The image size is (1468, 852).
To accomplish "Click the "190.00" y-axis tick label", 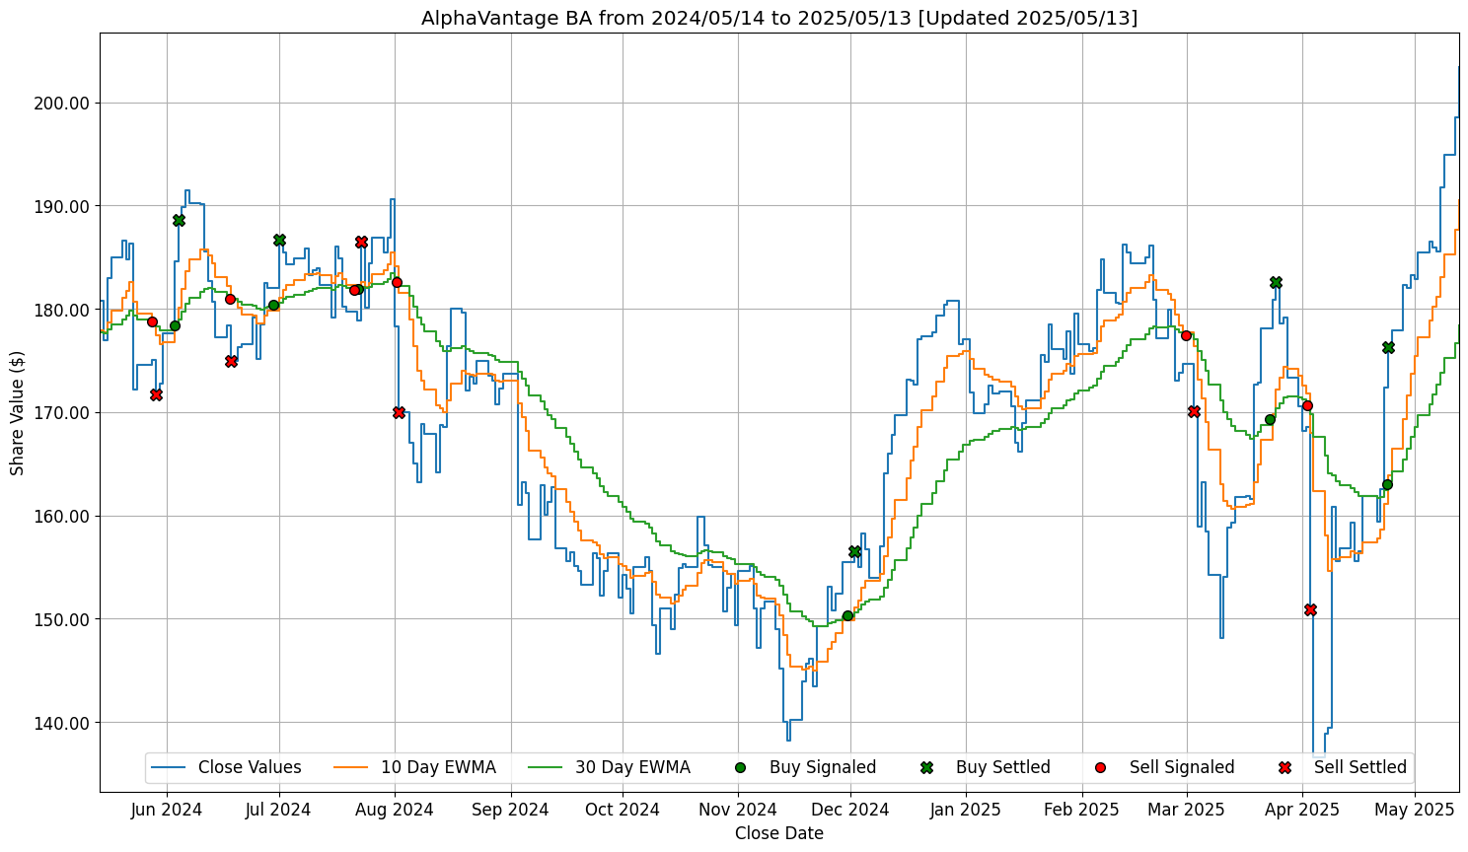I will pos(63,207).
